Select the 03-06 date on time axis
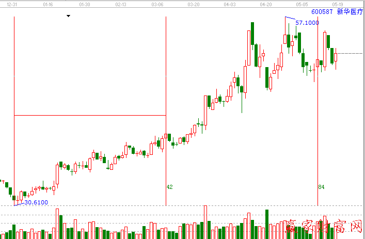The width and height of the screenshot is (365, 239). [158, 4]
